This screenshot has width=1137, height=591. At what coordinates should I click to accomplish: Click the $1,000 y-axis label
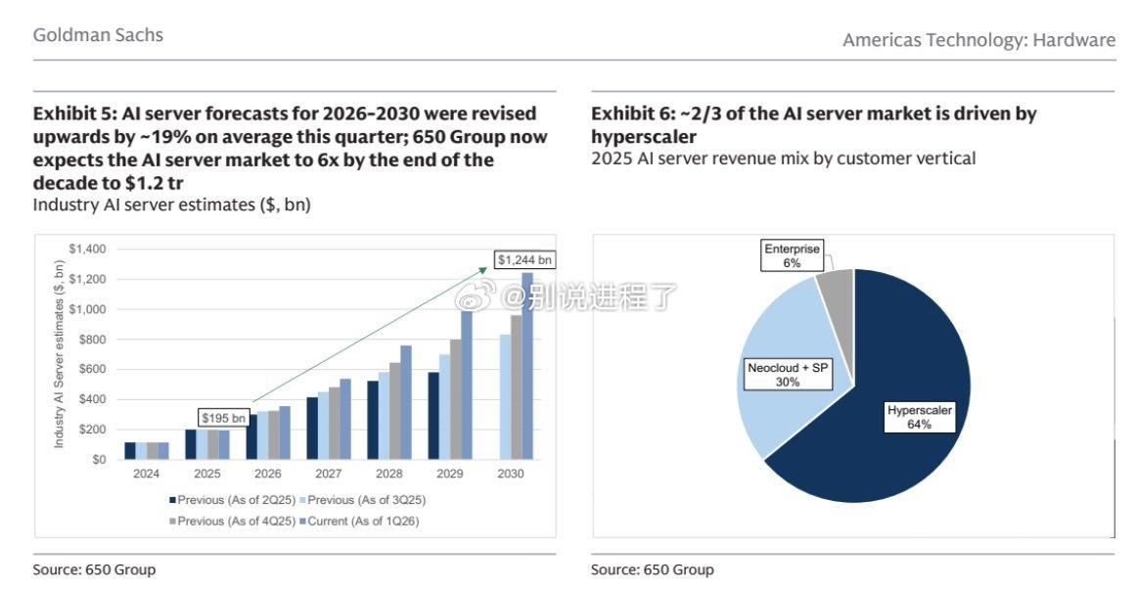pyautogui.click(x=87, y=309)
